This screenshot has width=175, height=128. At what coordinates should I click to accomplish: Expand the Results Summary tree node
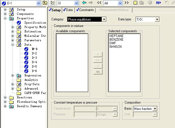[5, 106]
